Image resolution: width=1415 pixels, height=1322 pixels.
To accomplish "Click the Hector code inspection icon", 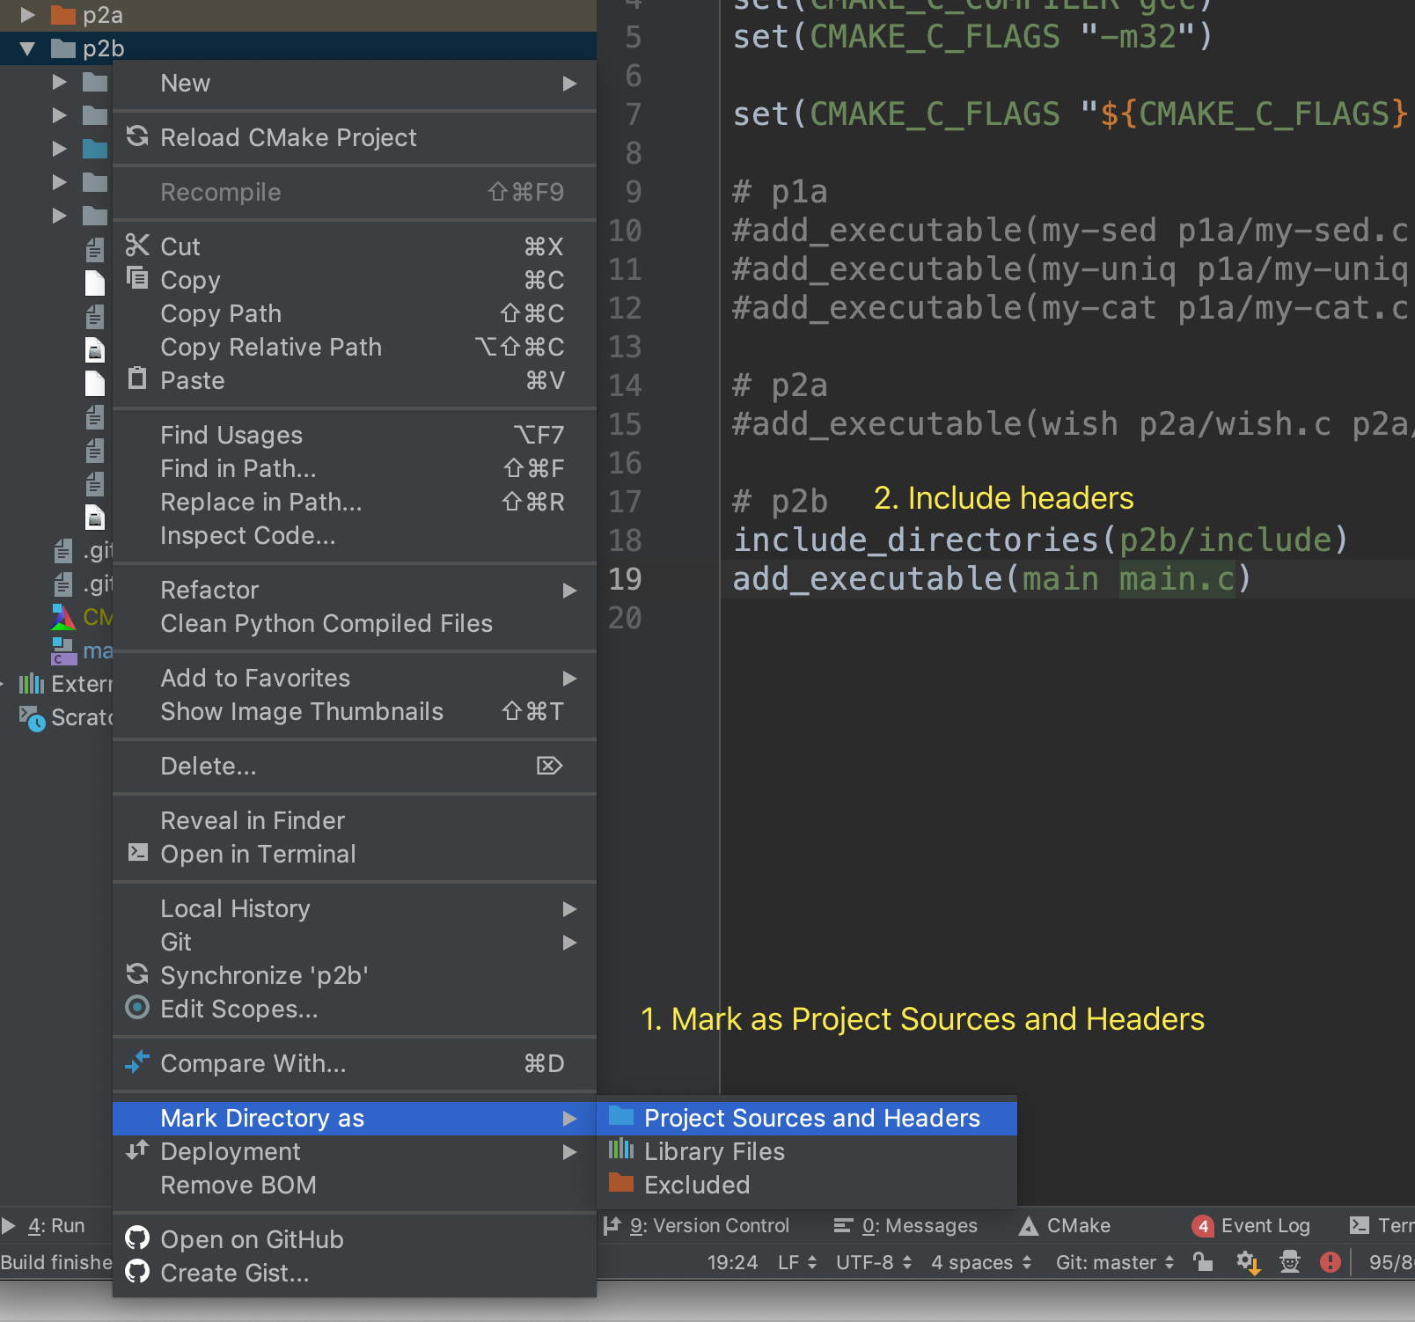I will [x=1289, y=1262].
